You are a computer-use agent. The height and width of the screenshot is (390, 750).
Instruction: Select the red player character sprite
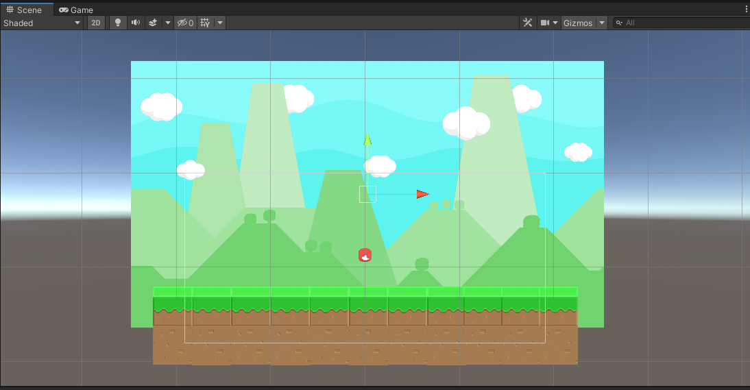pyautogui.click(x=365, y=255)
